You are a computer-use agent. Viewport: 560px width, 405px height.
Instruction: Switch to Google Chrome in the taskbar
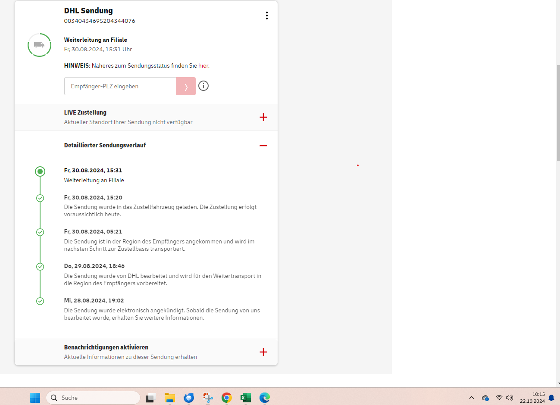pos(227,398)
